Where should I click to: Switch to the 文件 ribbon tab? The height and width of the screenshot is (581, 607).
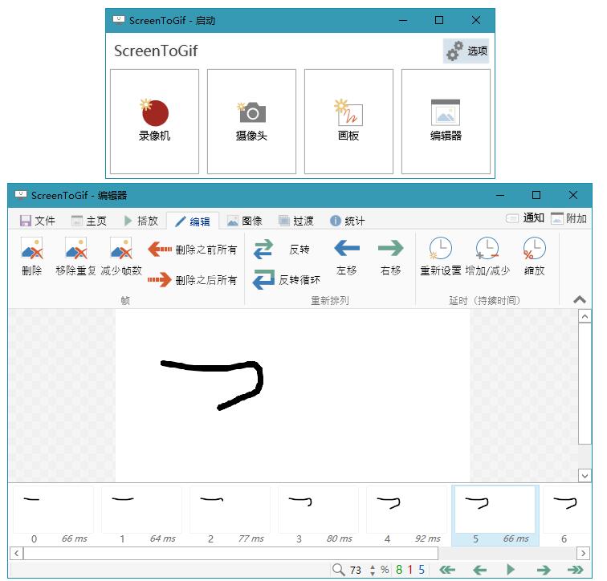[x=38, y=221]
